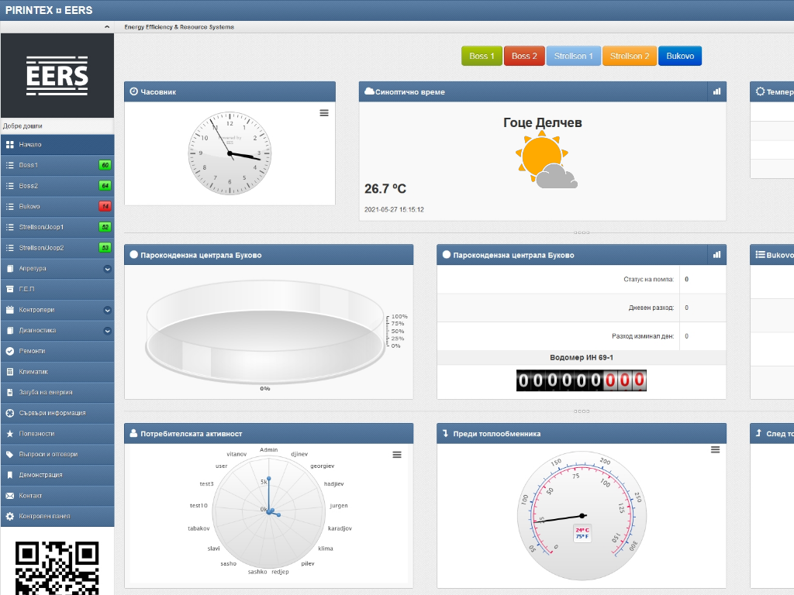Viewport: 794px width, 595px height.
Task: Click the green 60 badge beside Boss1
Action: (x=105, y=165)
